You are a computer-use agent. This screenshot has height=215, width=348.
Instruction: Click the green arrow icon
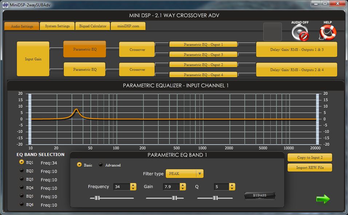[x=323, y=199]
